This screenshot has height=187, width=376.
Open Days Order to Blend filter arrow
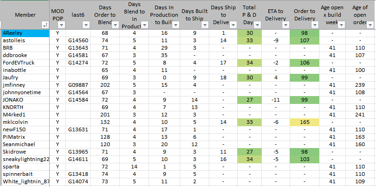[115, 25]
